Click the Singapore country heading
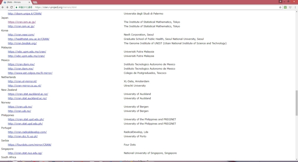Image resolution: width=298 pixels, height=162 pixels. pyautogui.click(x=7, y=149)
